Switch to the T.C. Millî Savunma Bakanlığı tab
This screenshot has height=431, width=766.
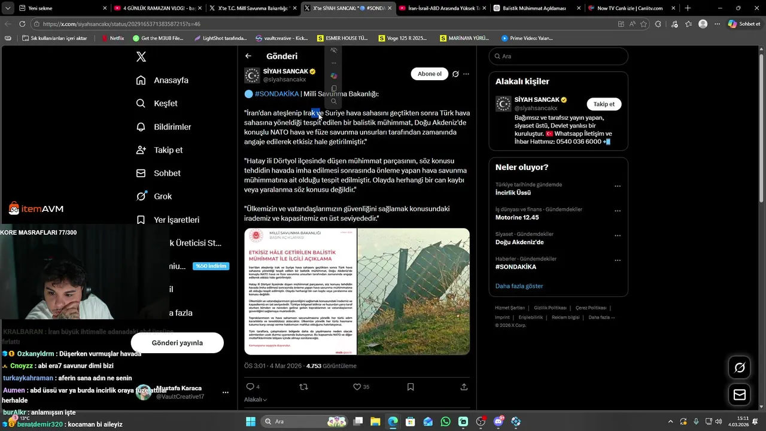pos(252,8)
